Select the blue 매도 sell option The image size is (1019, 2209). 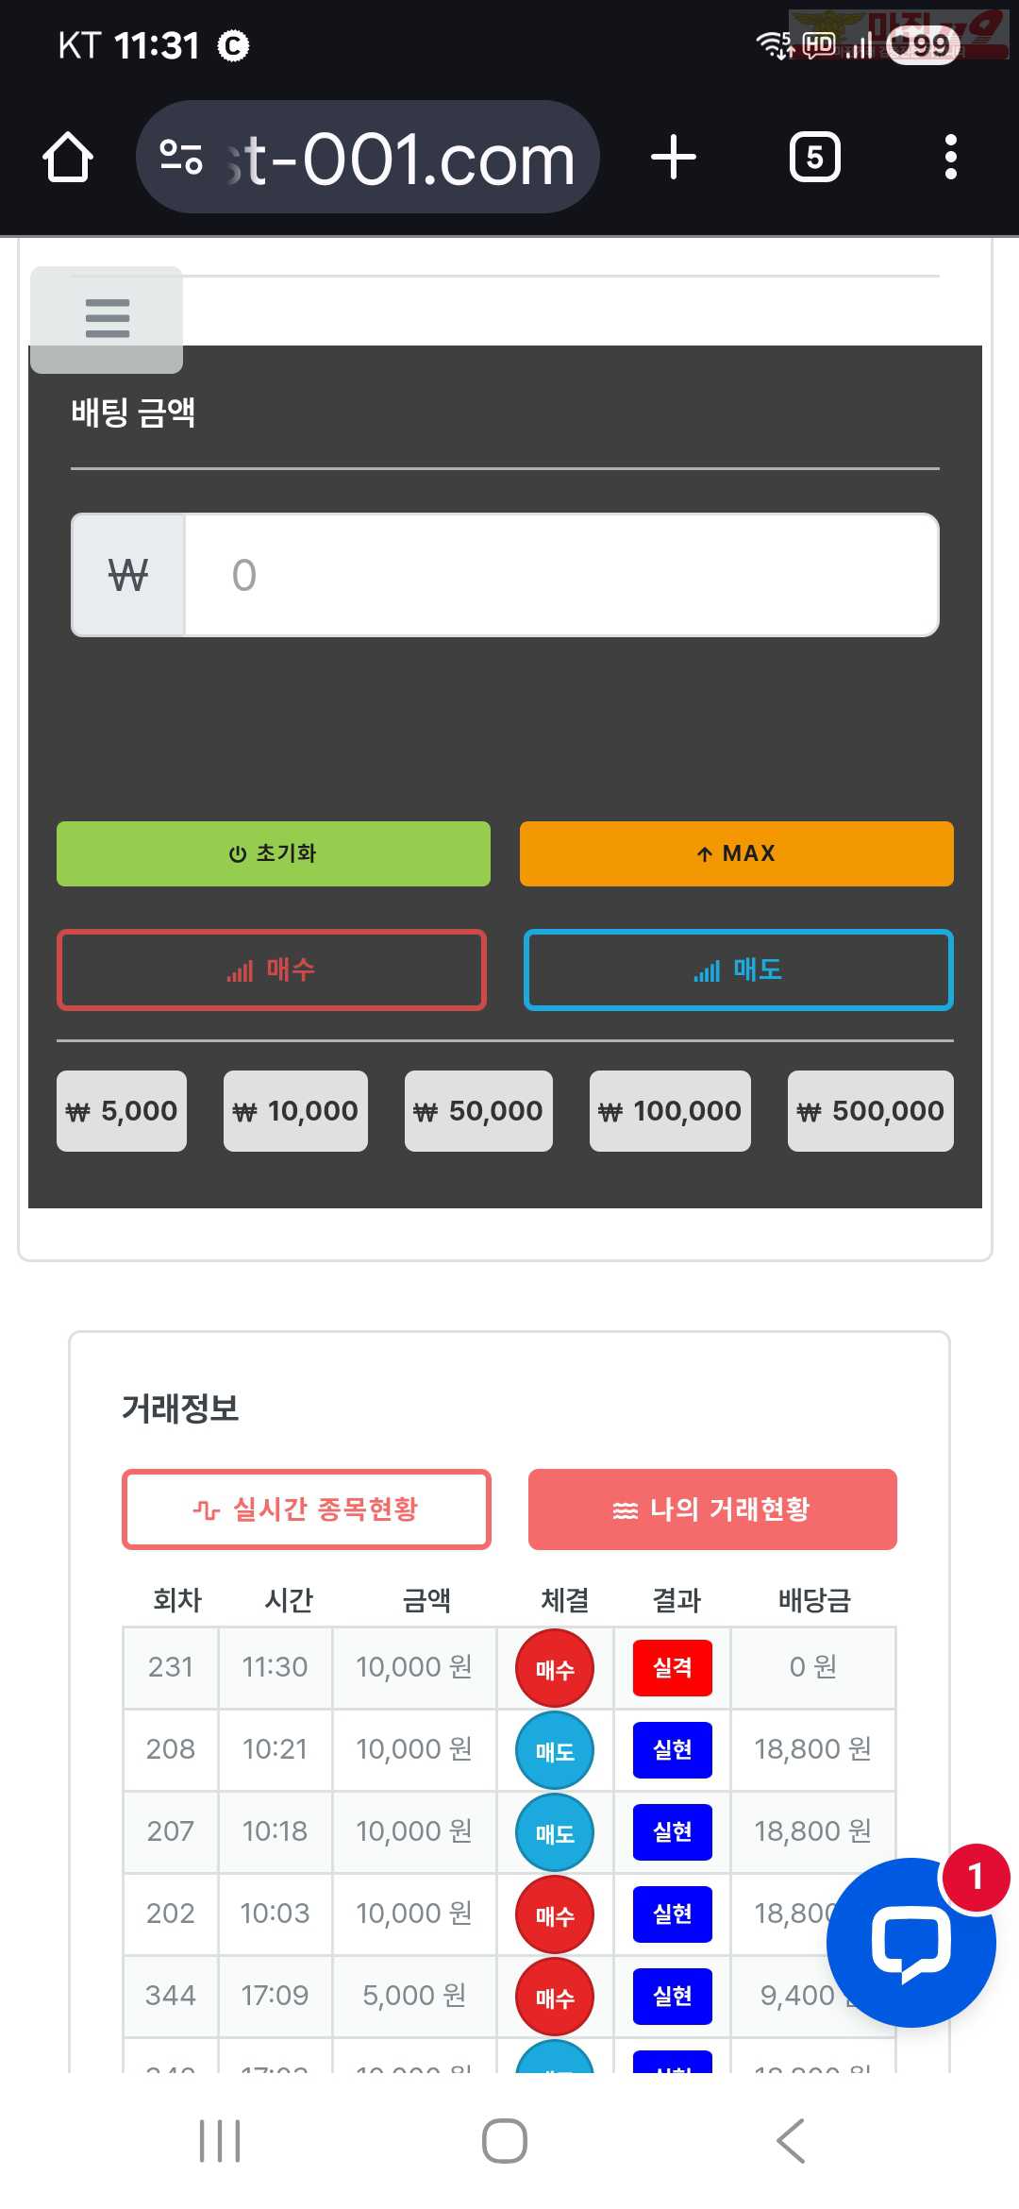pos(738,970)
